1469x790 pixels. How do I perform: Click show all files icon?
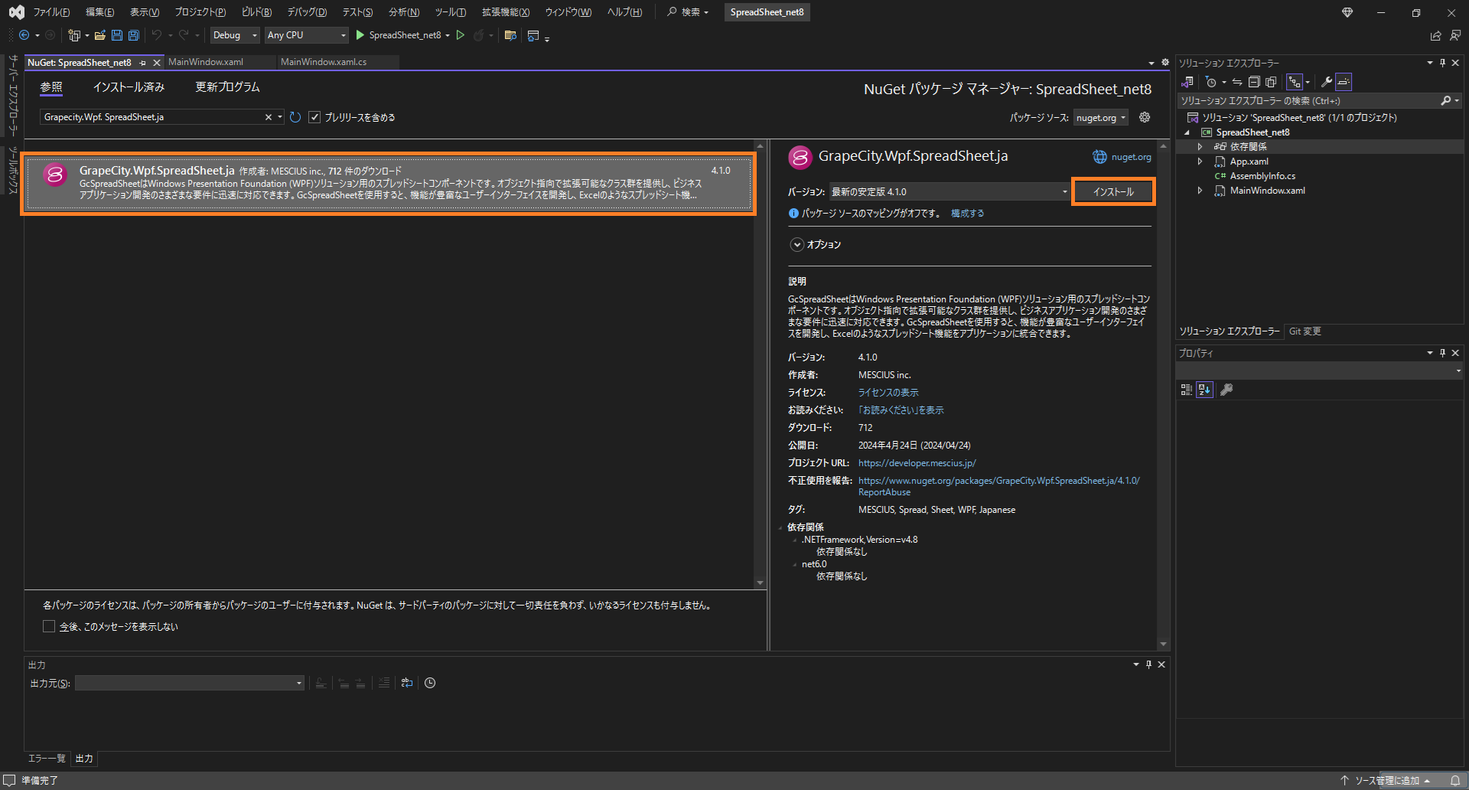[1271, 82]
